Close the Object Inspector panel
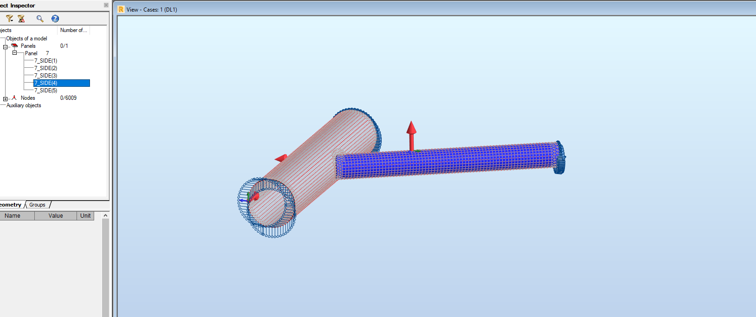The width and height of the screenshot is (756, 317). coord(106,5)
